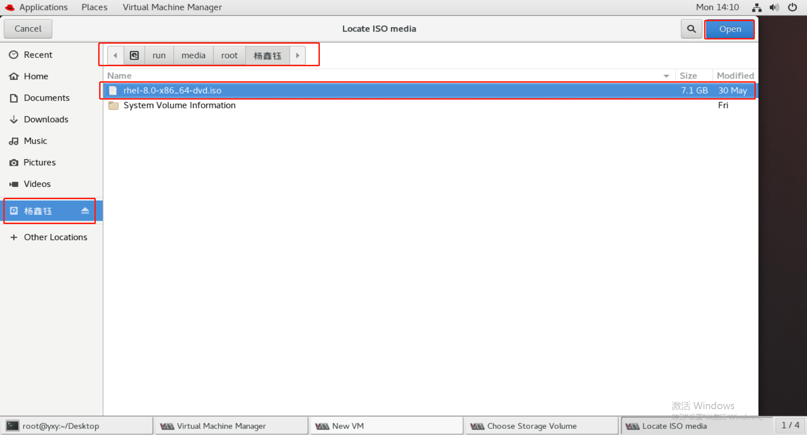Screen dimensions: 807x435
Task: Open Recent in the sidebar
Action: (51, 54)
